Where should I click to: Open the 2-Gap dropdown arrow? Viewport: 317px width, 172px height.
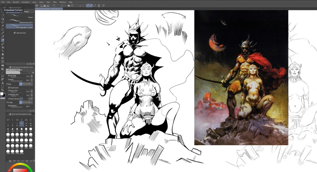tap(32, 102)
